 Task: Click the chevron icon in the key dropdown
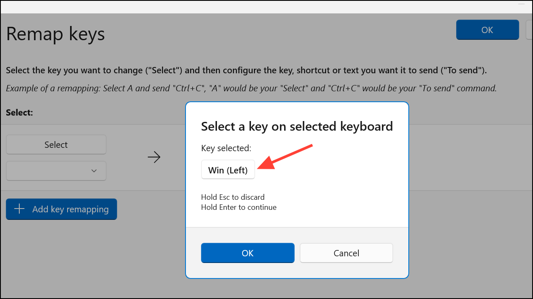click(x=94, y=171)
